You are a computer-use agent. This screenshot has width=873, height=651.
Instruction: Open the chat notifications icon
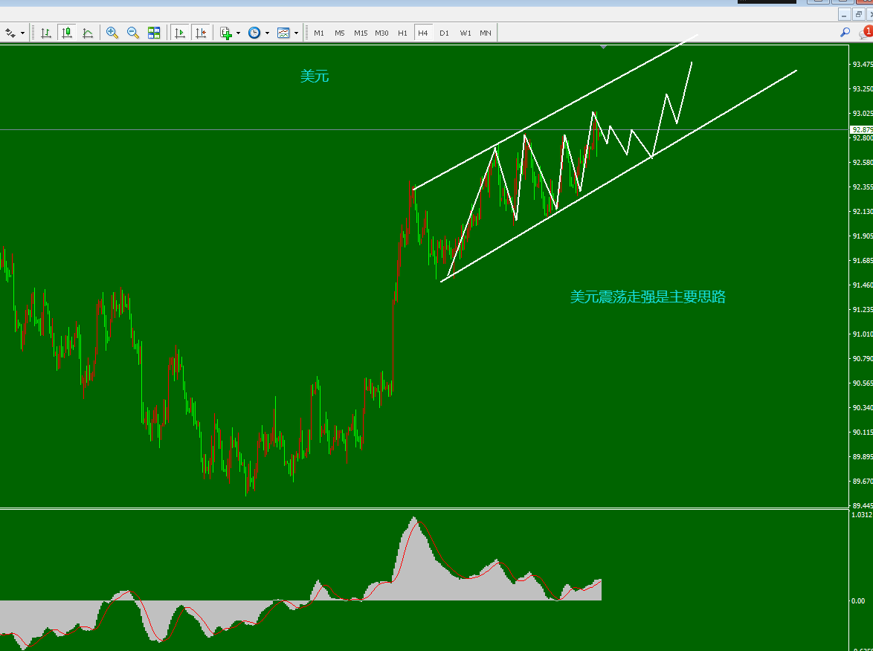coord(866,32)
